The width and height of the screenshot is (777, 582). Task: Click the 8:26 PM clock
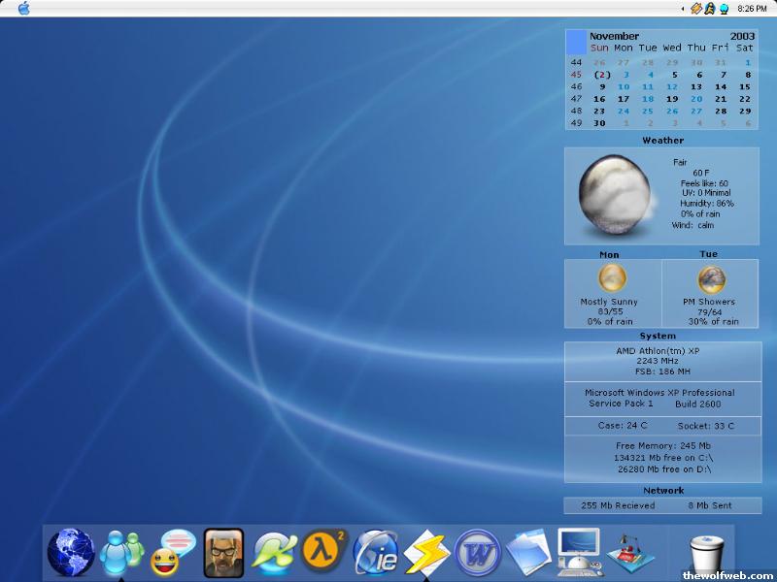[752, 9]
